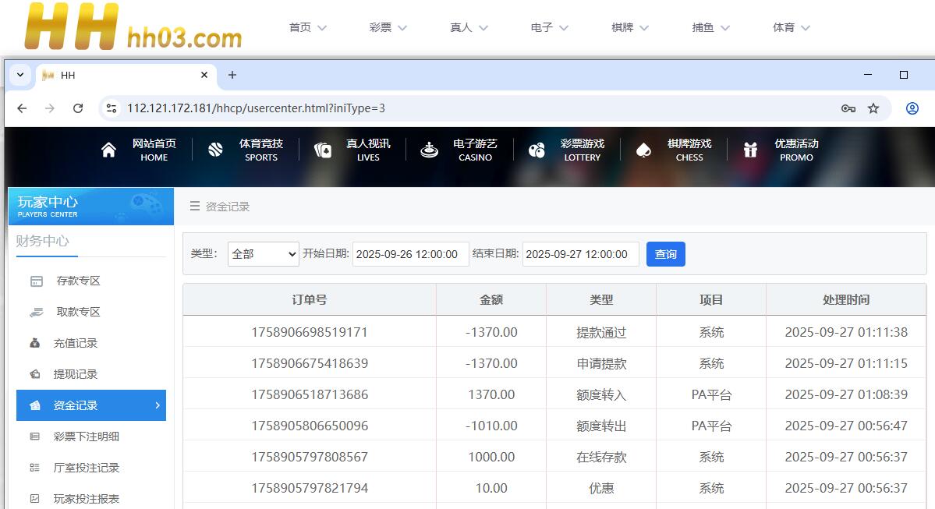The image size is (935, 509).
Task: Click the 开始日期 date field
Action: click(410, 254)
